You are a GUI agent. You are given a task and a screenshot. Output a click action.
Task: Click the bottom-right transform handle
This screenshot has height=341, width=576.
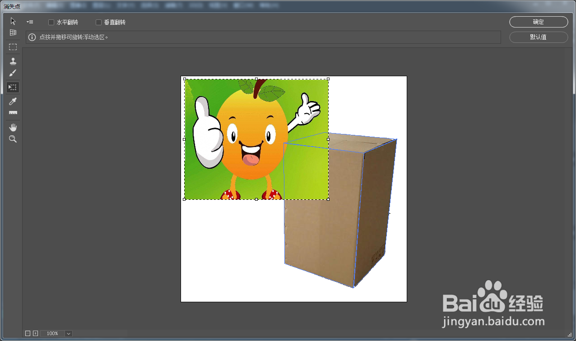[328, 199]
